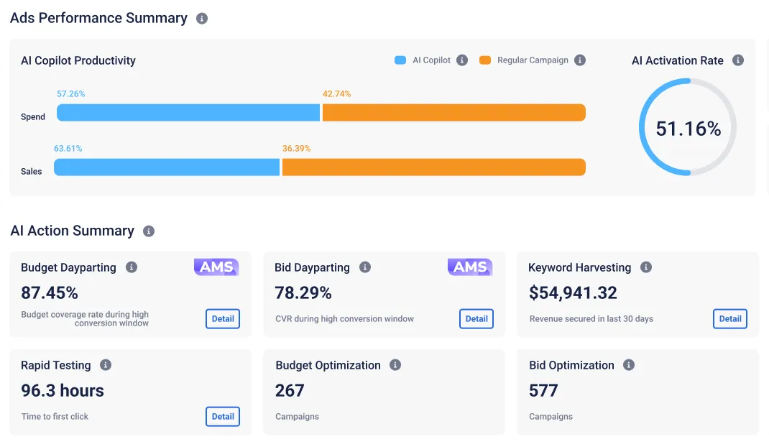Click the blue AI Copilot legend swatch
This screenshot has height=447, width=769.
tap(400, 60)
